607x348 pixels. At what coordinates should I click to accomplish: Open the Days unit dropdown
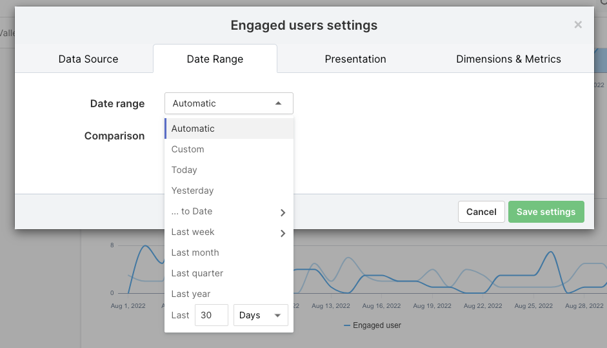click(261, 315)
